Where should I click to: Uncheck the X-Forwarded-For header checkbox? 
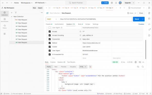point(50,54)
